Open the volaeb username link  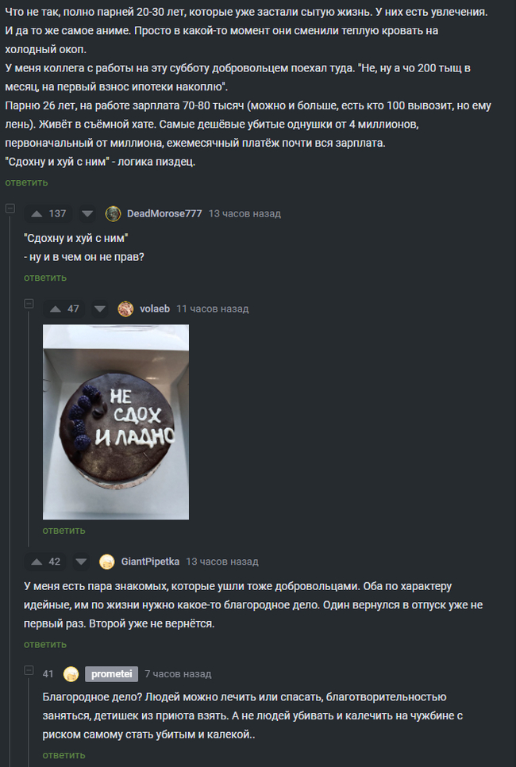coord(155,309)
